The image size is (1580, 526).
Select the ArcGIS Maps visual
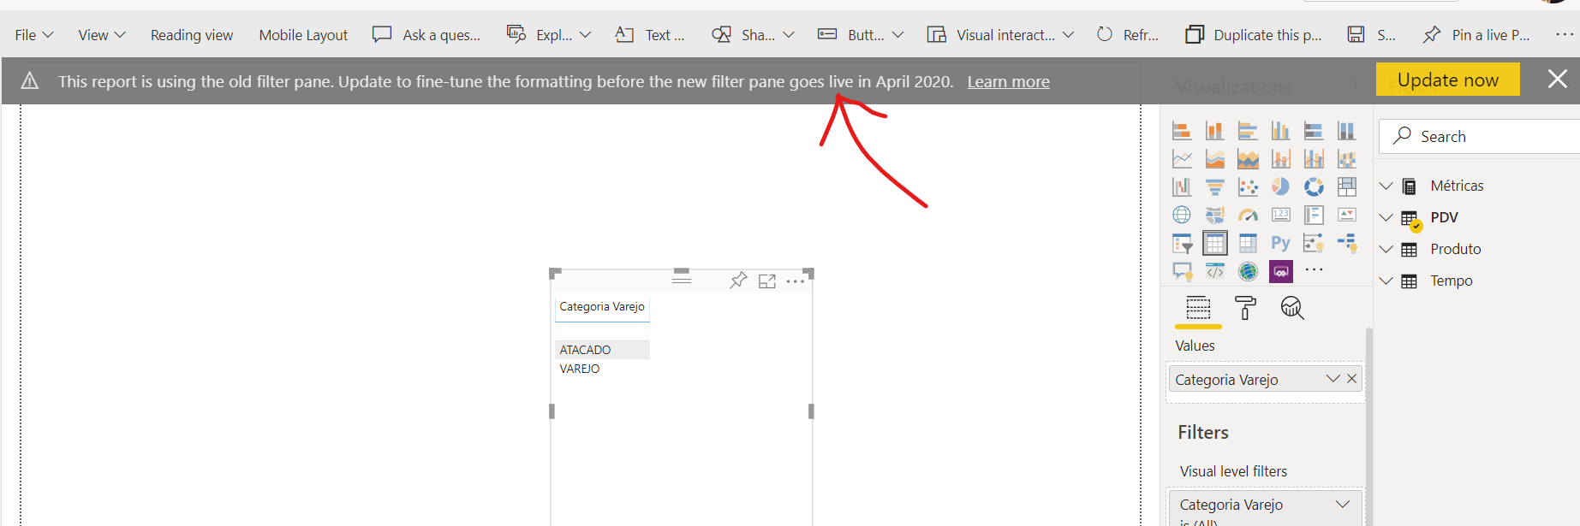tap(1248, 272)
